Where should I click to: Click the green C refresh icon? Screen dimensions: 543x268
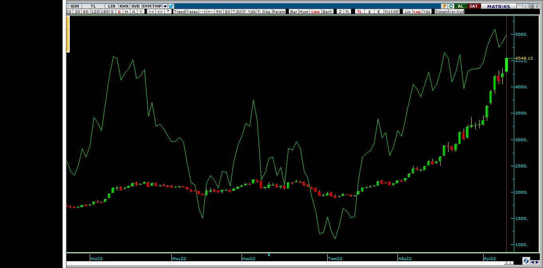(451, 6)
